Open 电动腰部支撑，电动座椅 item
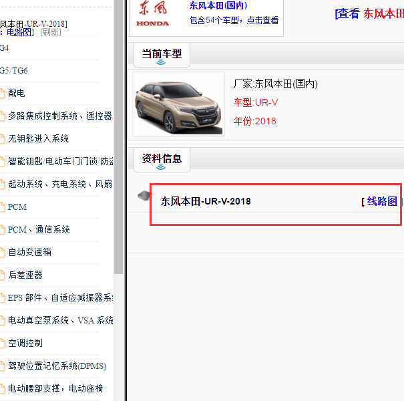The width and height of the screenshot is (404, 401). click(55, 388)
